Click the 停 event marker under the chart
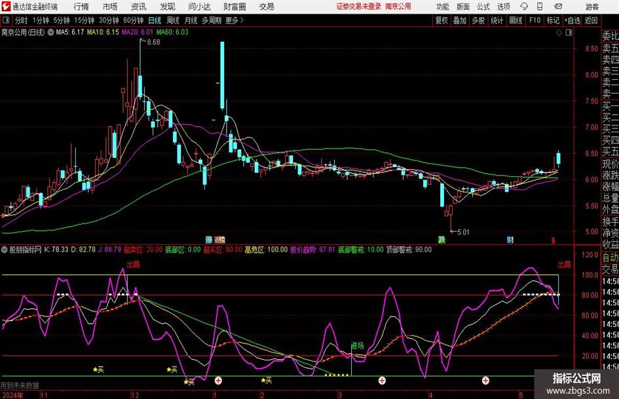The height and width of the screenshot is (399, 619). (209, 239)
